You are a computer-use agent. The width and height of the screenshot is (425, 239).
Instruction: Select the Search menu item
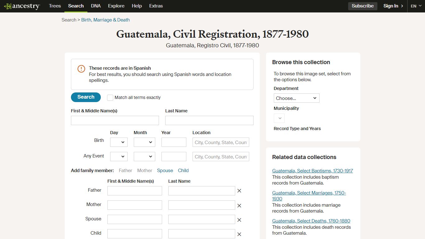pyautogui.click(x=76, y=6)
